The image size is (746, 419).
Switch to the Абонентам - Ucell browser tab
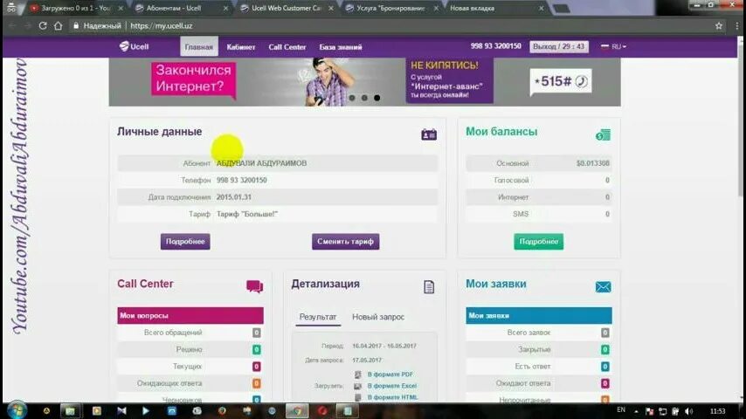[181, 8]
